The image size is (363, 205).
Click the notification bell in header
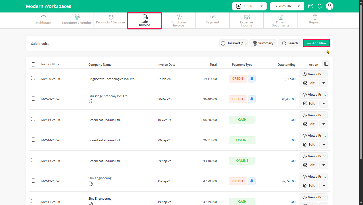pyautogui.click(x=319, y=6)
